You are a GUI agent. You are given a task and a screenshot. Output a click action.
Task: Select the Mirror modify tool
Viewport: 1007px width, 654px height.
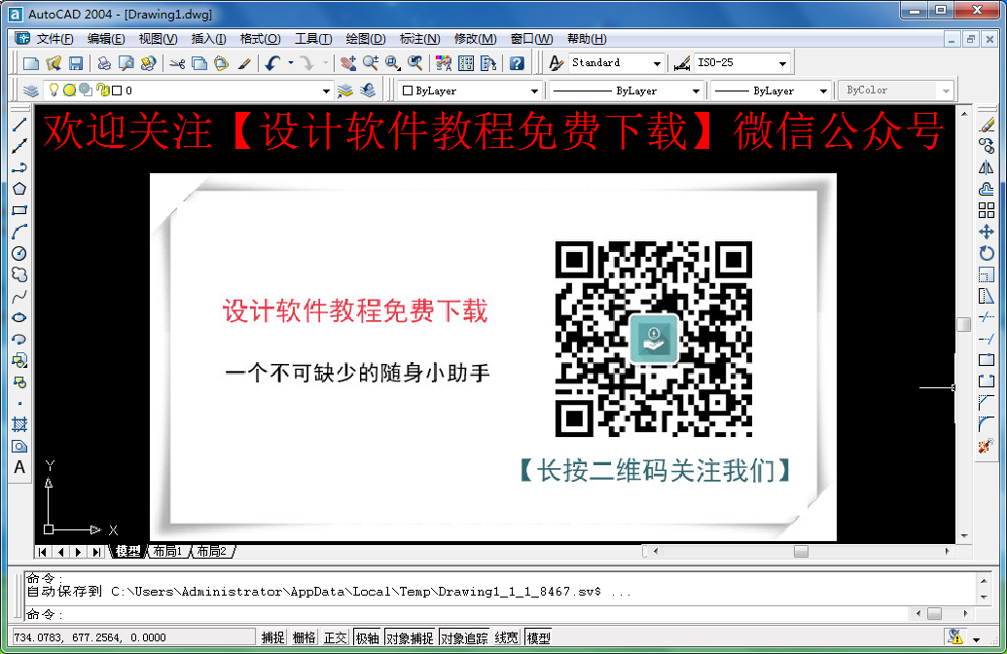coord(986,167)
